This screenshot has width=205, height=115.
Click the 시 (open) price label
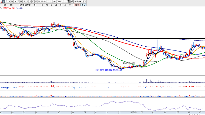click(47, 5)
